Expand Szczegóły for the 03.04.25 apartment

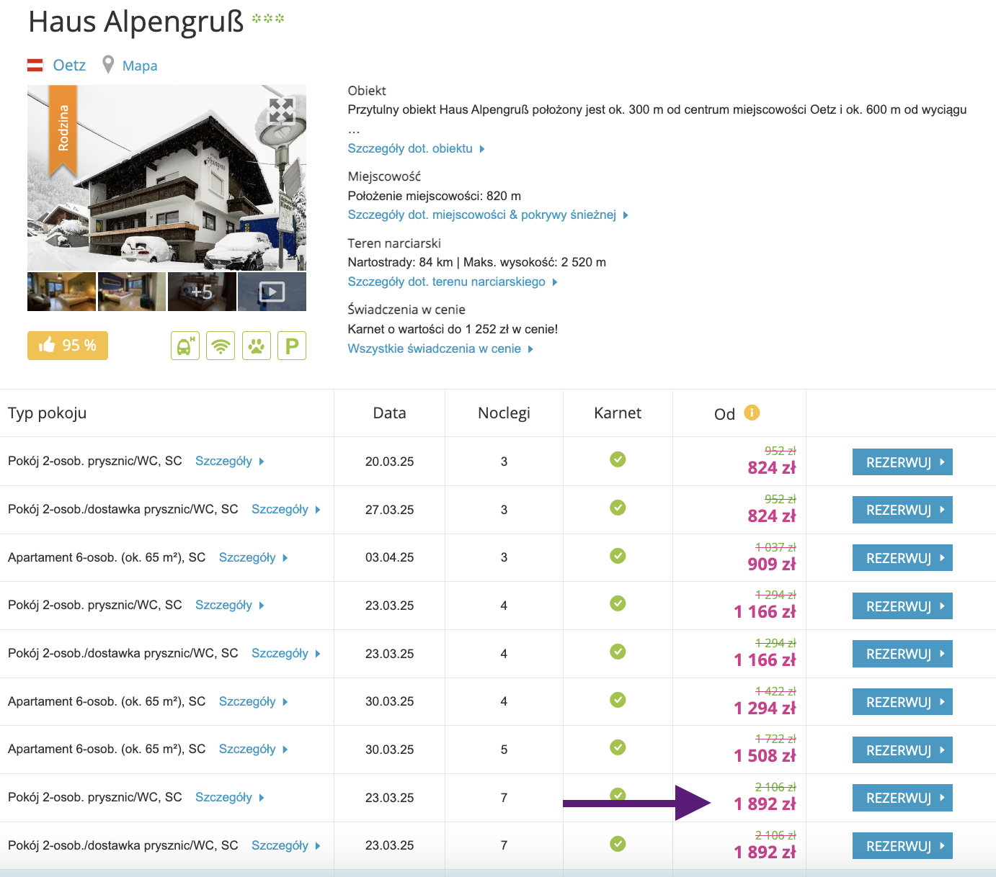pos(254,557)
